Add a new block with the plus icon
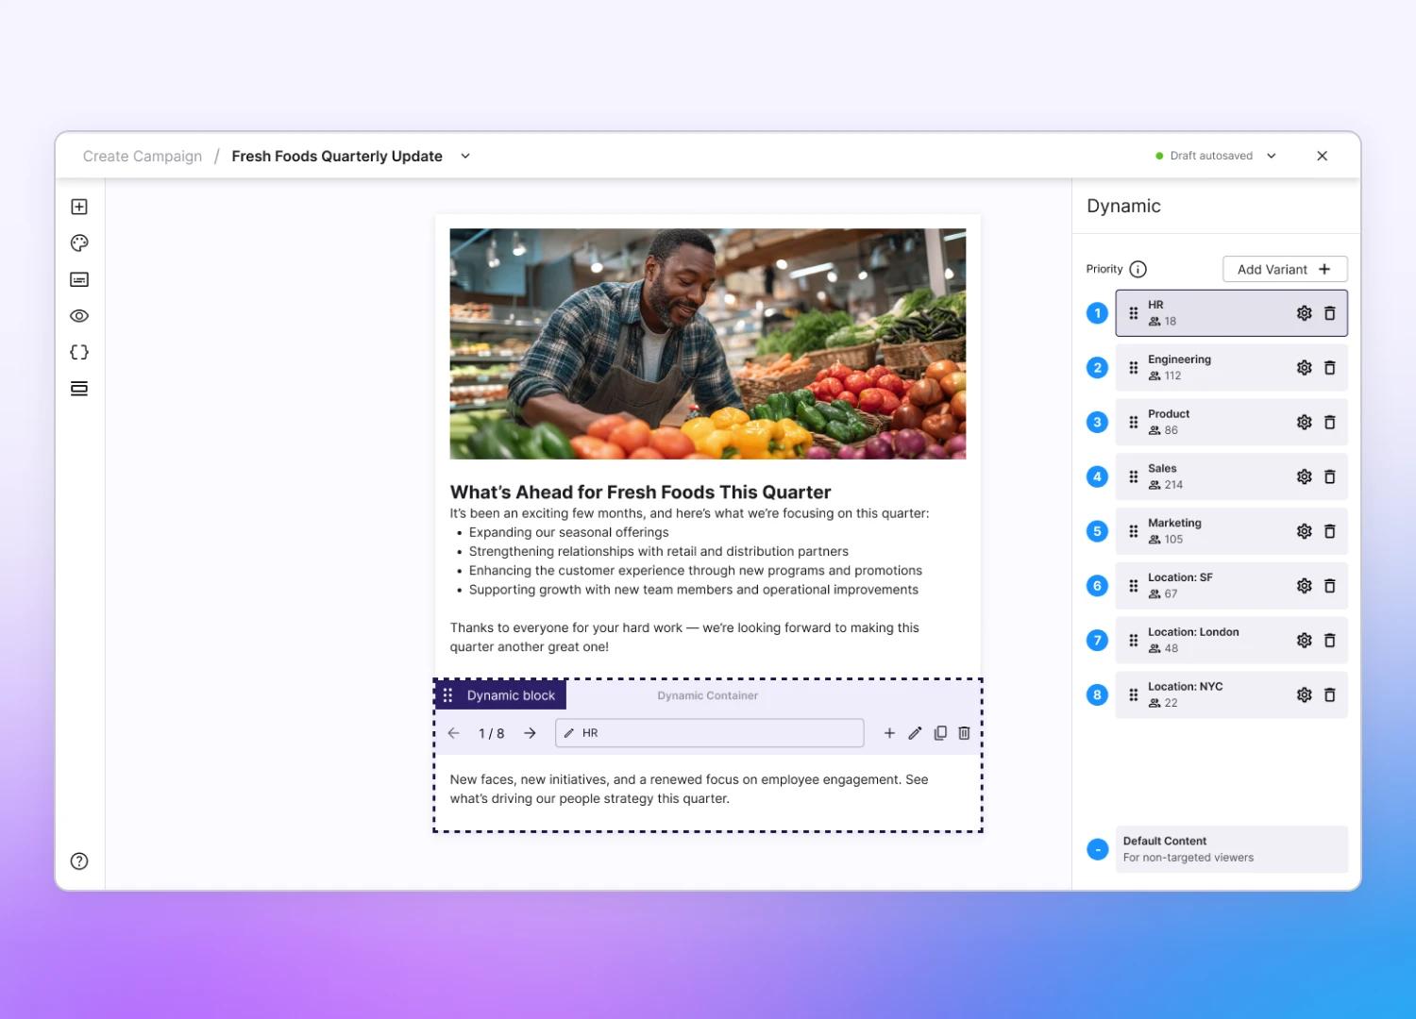The height and width of the screenshot is (1019, 1416). (79, 206)
